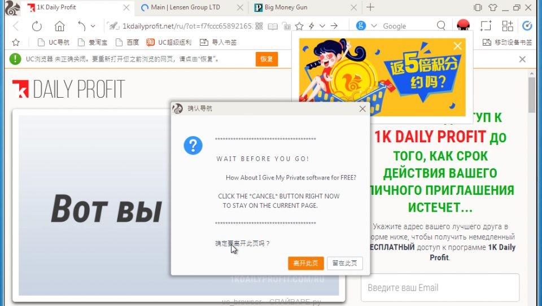Click the red avatar icon in toolbar

[x=464, y=26]
